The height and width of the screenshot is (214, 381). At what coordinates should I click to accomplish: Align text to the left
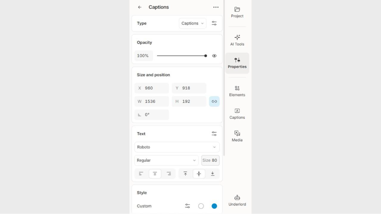(141, 174)
